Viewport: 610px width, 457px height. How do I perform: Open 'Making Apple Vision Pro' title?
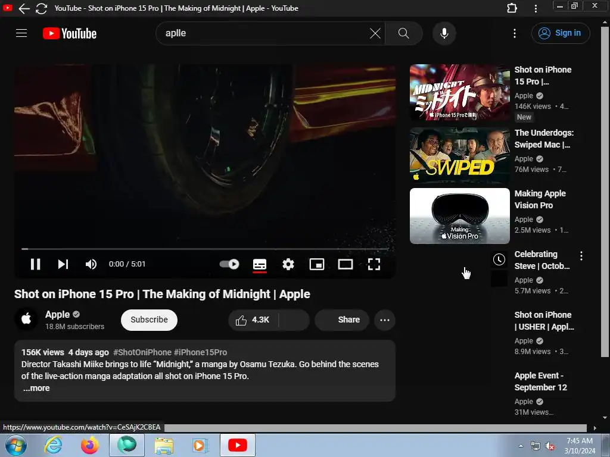coord(540,199)
